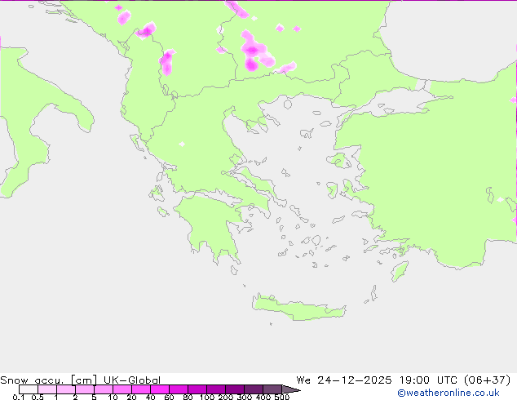Viewport: 517px width, 400px height.
Task: Click the '0.1' legend value
Action: (x=19, y=397)
